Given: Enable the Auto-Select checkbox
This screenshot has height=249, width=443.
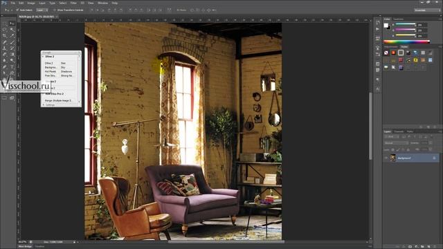Looking at the screenshot, I should pyautogui.click(x=17, y=10).
